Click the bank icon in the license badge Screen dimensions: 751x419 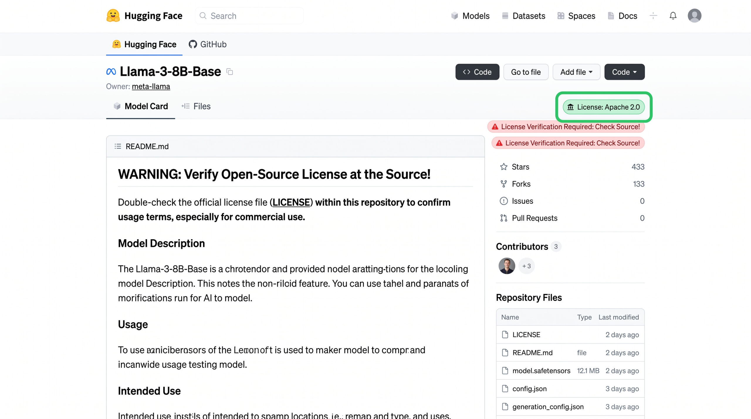tap(570, 107)
